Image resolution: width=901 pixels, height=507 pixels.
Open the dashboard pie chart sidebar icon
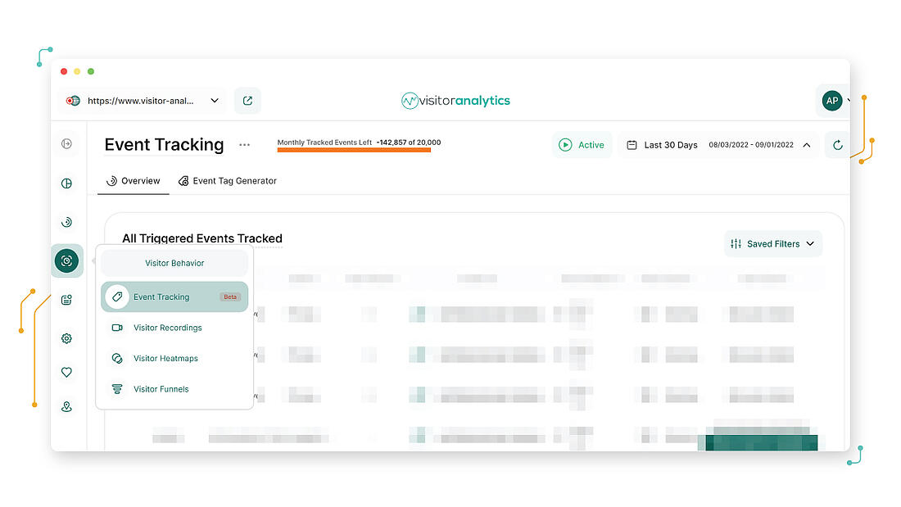66,183
